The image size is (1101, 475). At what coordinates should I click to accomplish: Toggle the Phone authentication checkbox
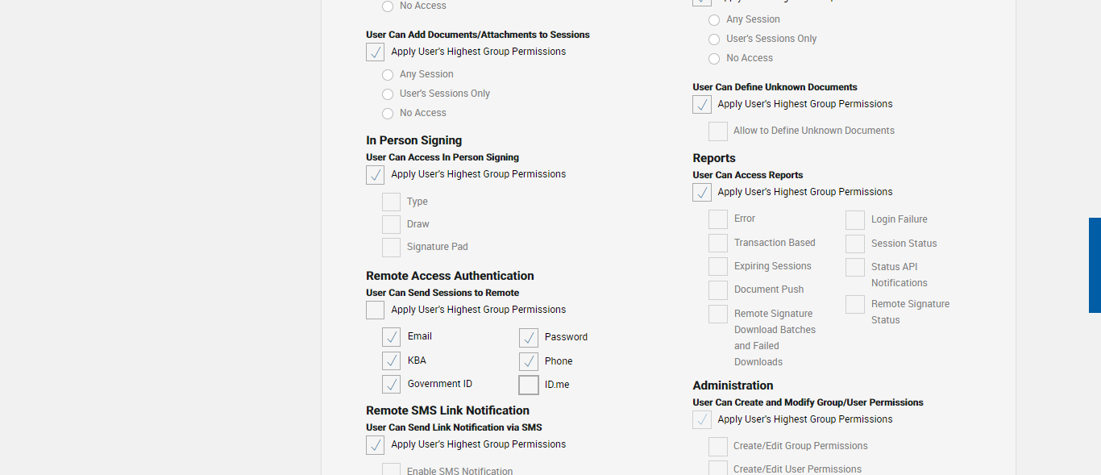(x=529, y=361)
